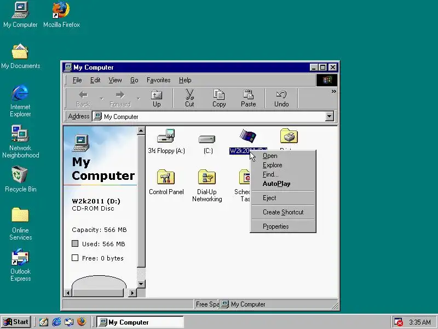Open the Address bar dropdown
Image resolution: width=438 pixels, height=329 pixels.
[330, 116]
